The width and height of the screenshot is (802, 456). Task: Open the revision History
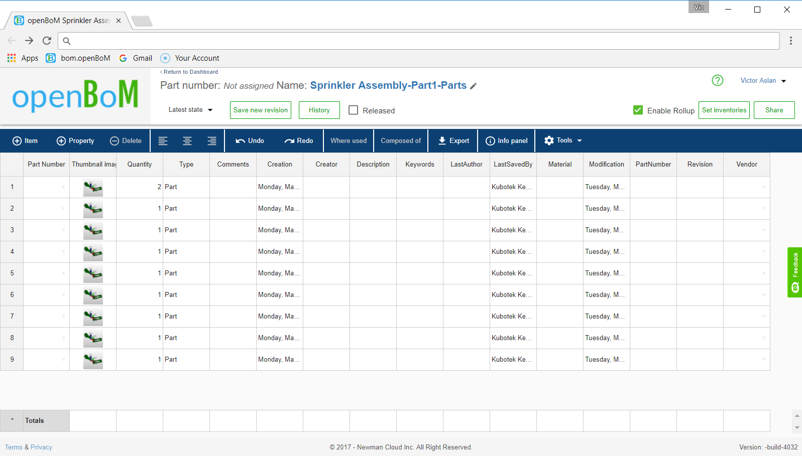pos(319,110)
